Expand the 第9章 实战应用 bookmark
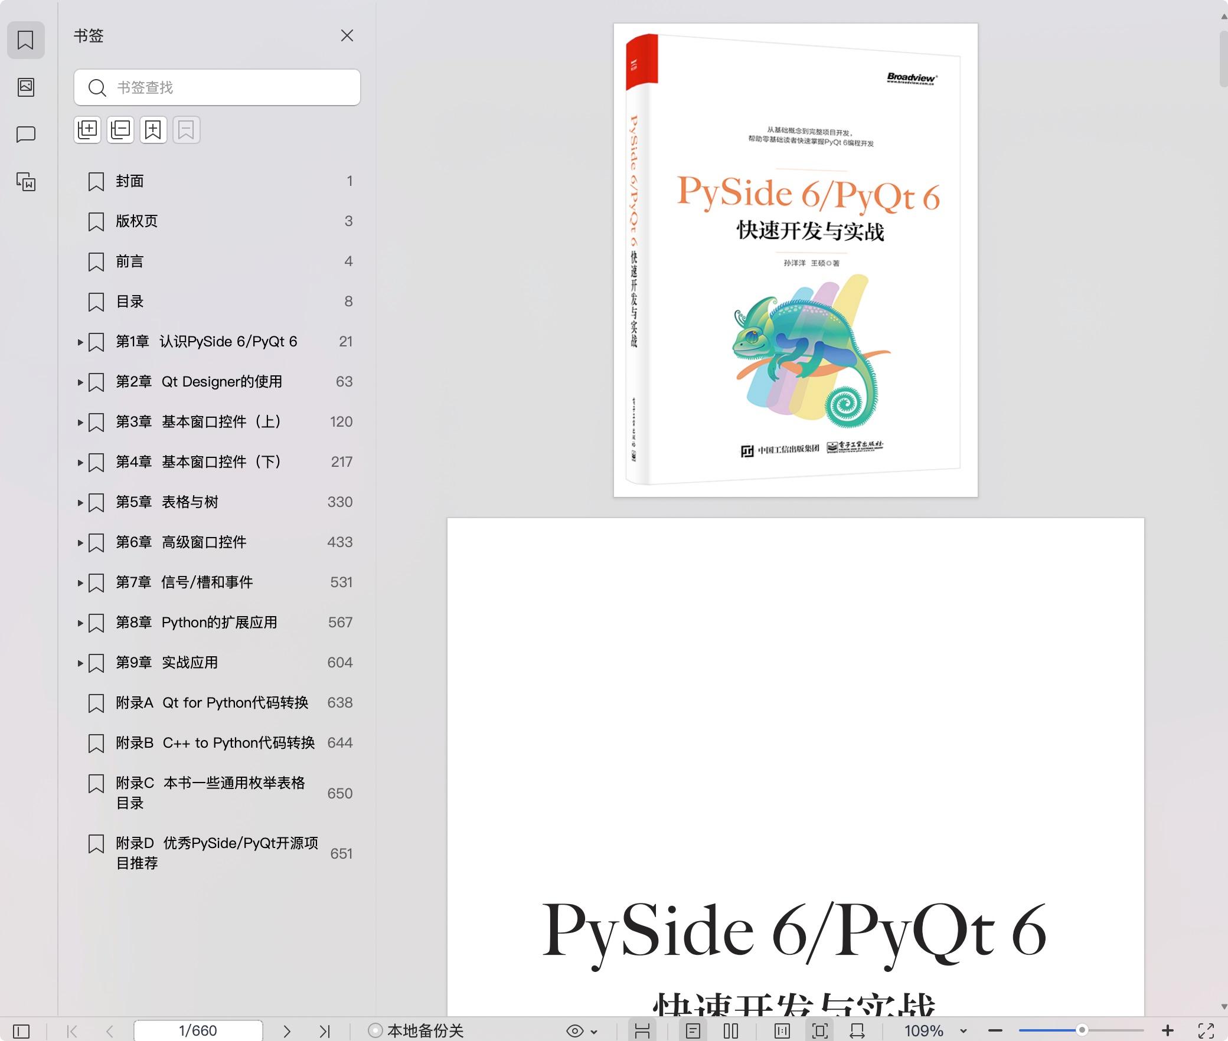Image resolution: width=1228 pixels, height=1041 pixels. (80, 663)
